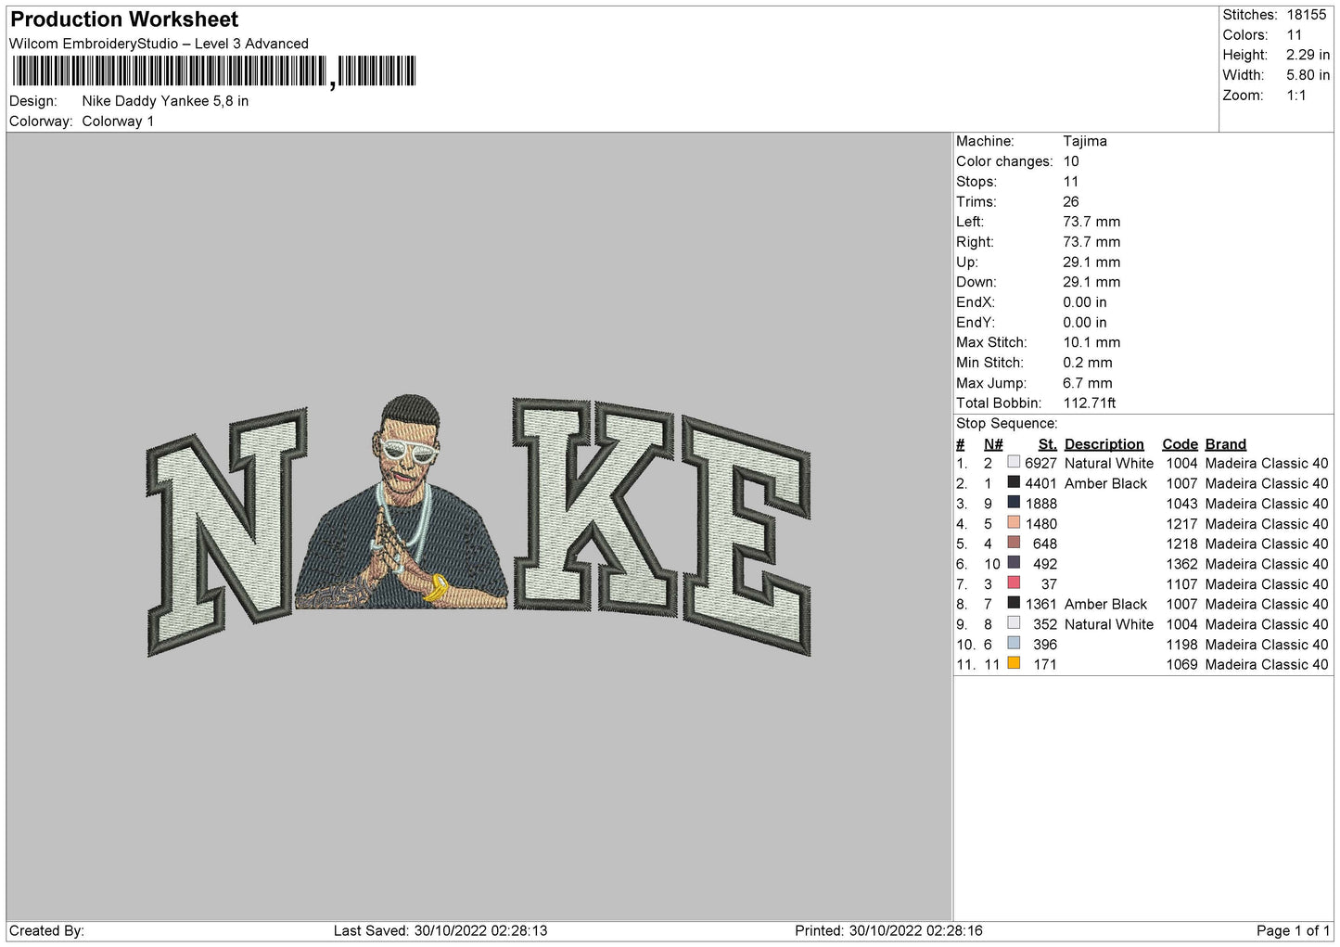Image resolution: width=1340 pixels, height=947 pixels.
Task: Click the peach swatch for code 1217
Action: 1014,522
